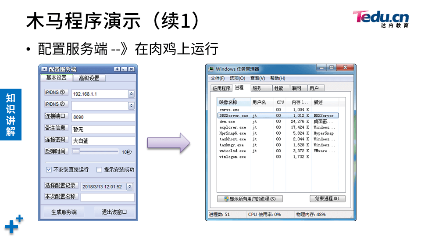Select the 服务 tab
The image size is (421, 237).
click(261, 88)
